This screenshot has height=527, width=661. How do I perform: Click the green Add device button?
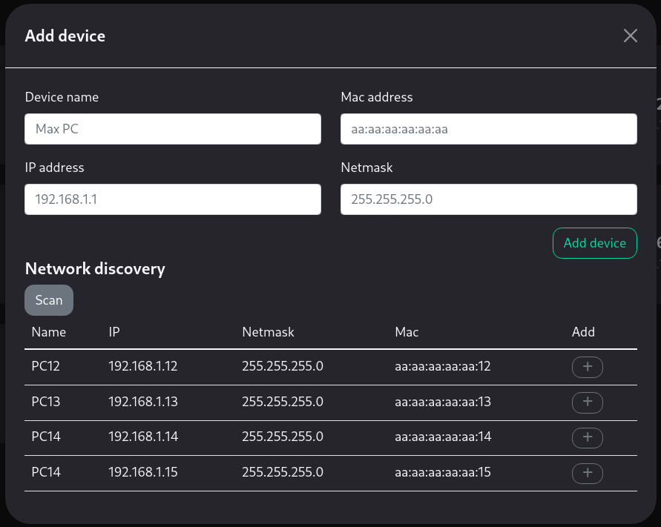pos(594,243)
